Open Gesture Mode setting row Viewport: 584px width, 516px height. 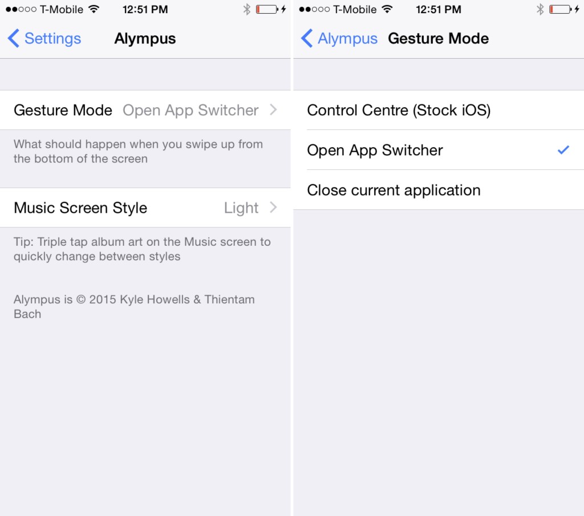145,110
